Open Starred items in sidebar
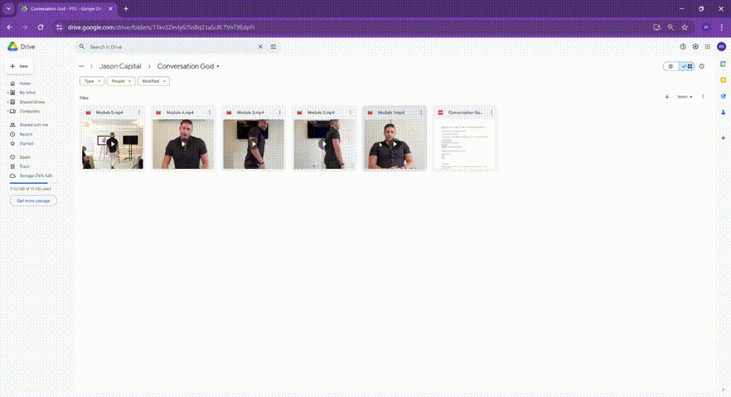The image size is (731, 397). (x=27, y=143)
